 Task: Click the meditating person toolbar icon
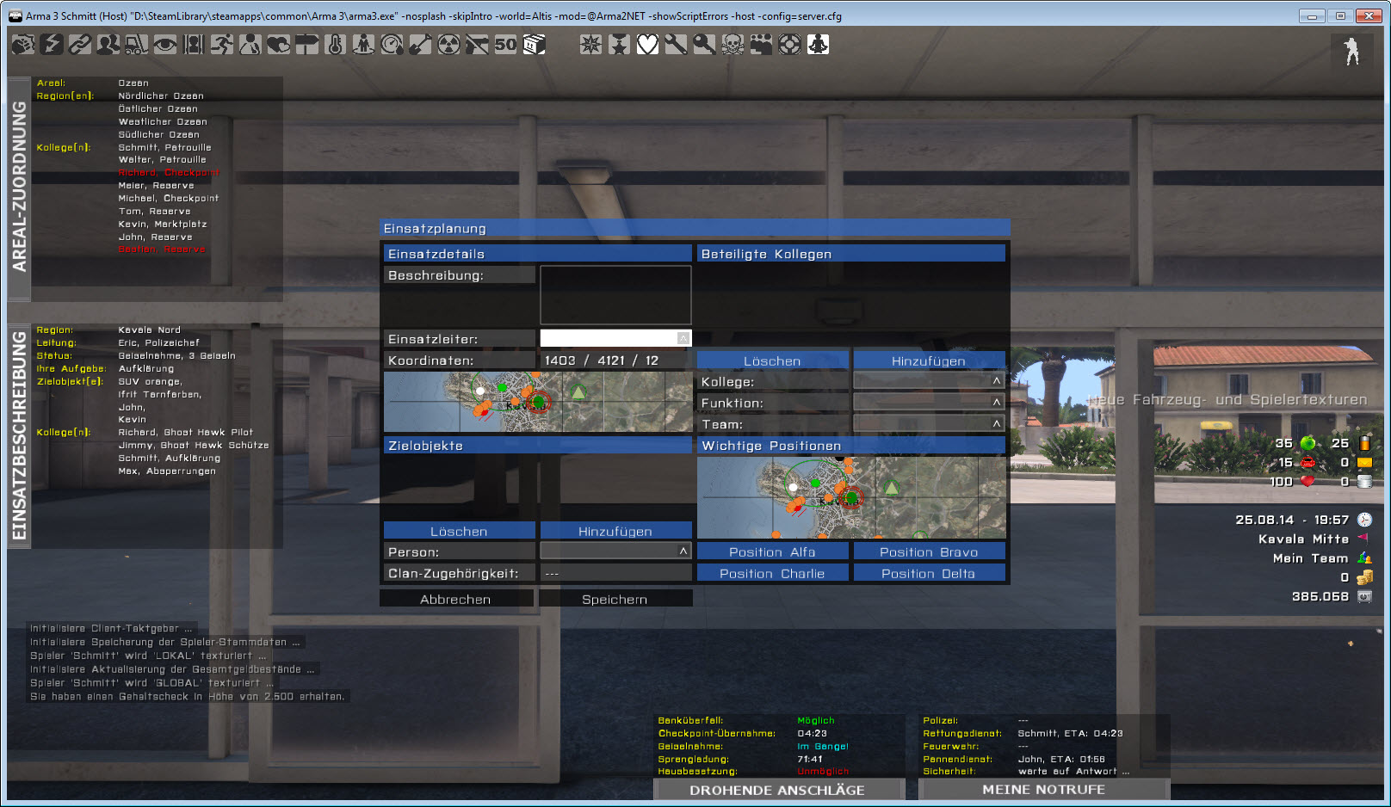(x=819, y=45)
